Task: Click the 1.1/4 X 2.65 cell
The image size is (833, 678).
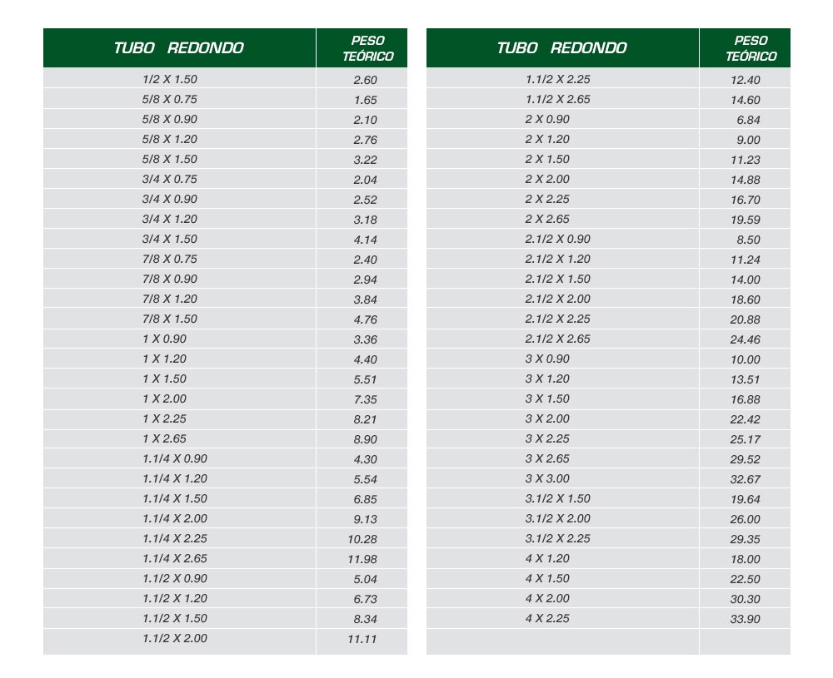Action: click(175, 558)
